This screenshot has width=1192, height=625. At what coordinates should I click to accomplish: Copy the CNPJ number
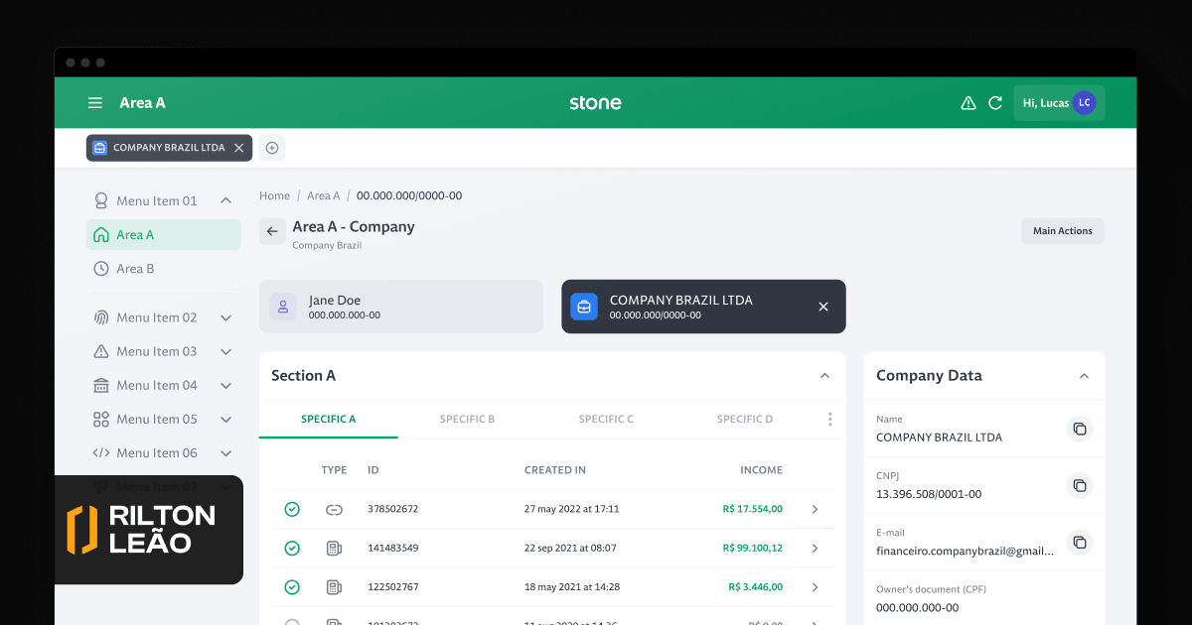pos(1079,485)
